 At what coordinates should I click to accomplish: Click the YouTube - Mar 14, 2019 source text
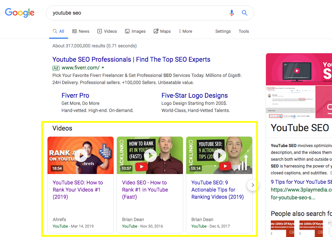73,226
